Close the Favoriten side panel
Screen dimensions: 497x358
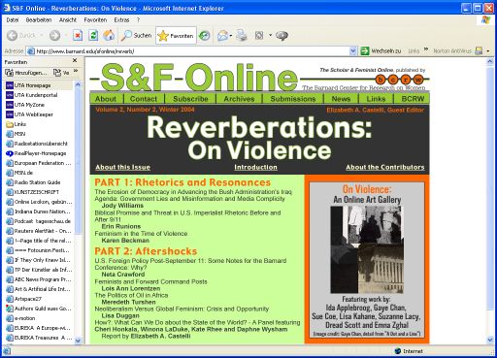pos(75,60)
